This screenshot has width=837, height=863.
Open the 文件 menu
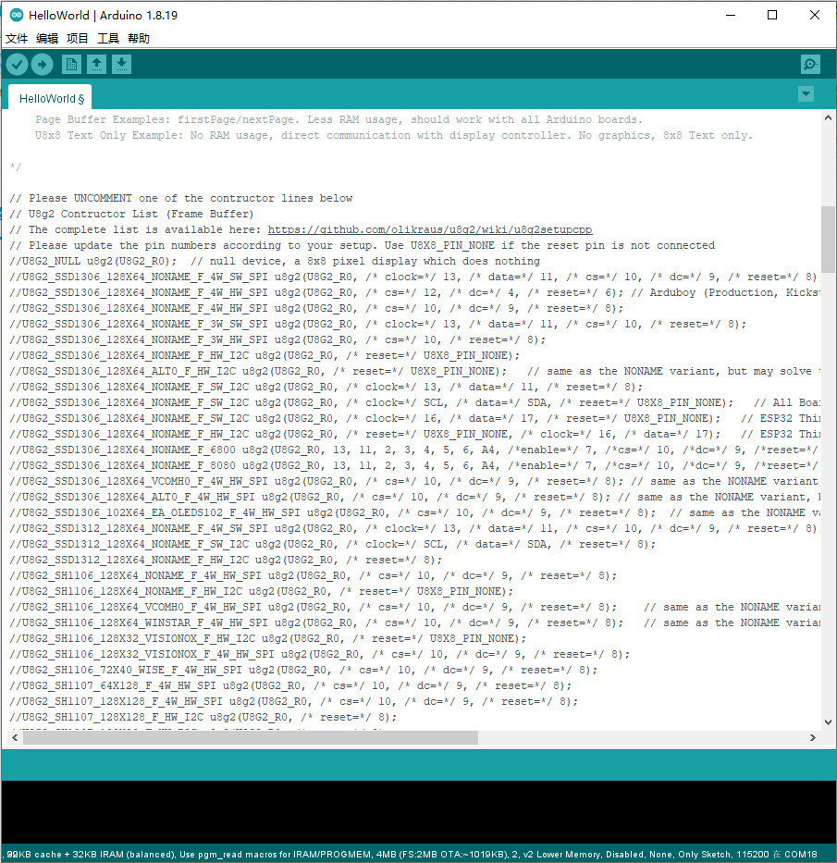[17, 39]
